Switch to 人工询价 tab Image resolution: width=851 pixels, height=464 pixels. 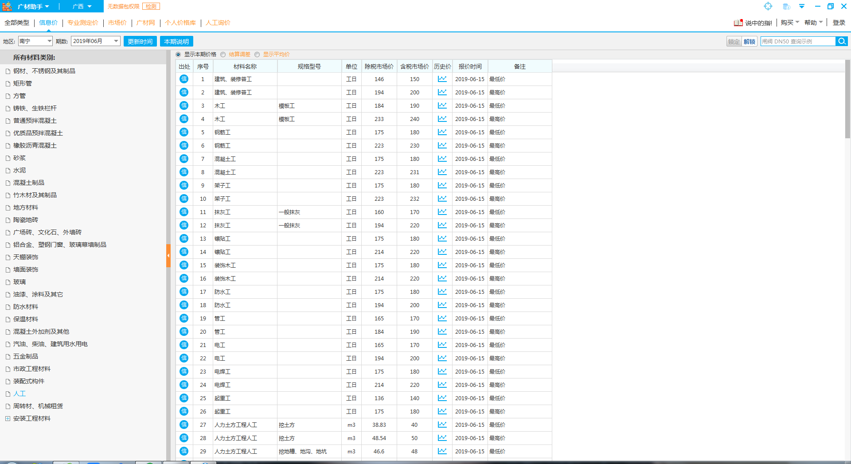pos(218,23)
